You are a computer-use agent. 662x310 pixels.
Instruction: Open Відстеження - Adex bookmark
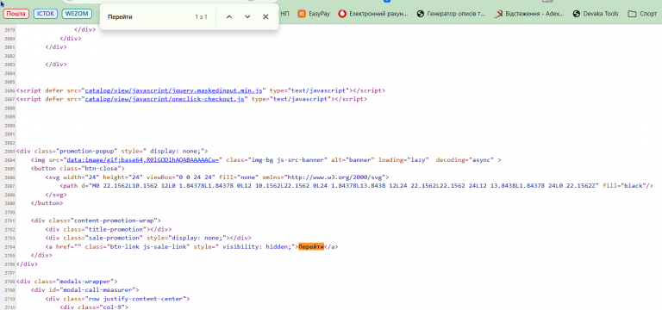(529, 14)
